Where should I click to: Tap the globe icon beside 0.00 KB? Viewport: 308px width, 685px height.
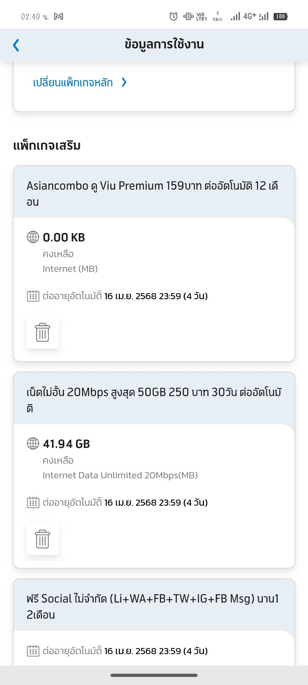pyautogui.click(x=33, y=237)
